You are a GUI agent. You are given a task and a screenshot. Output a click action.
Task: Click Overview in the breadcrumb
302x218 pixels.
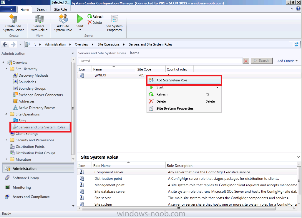82,44
